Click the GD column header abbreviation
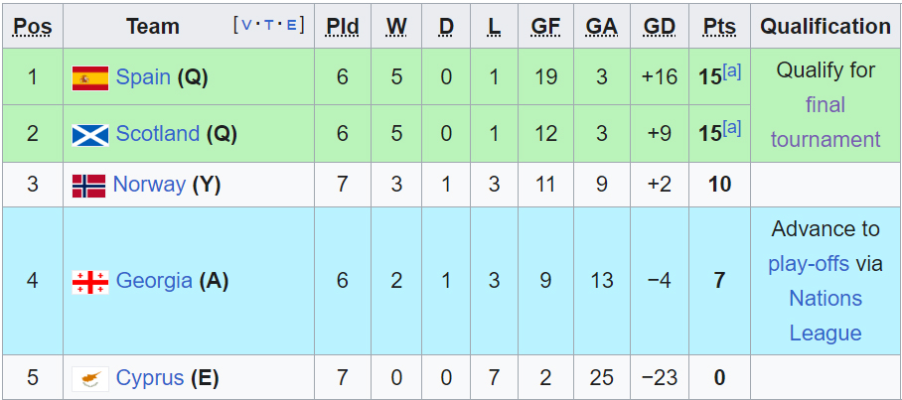This screenshot has height=400, width=902. [660, 26]
